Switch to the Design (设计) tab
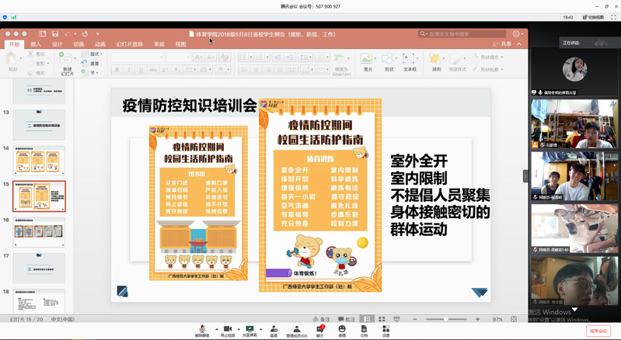621x340 pixels. [x=57, y=44]
